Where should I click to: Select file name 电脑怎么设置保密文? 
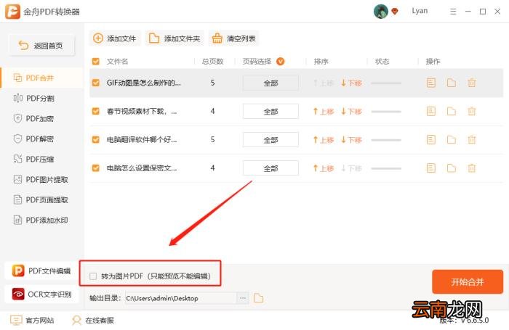pyautogui.click(x=142, y=168)
